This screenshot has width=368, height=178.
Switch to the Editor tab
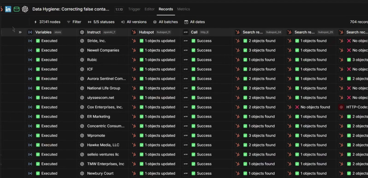click(x=149, y=9)
